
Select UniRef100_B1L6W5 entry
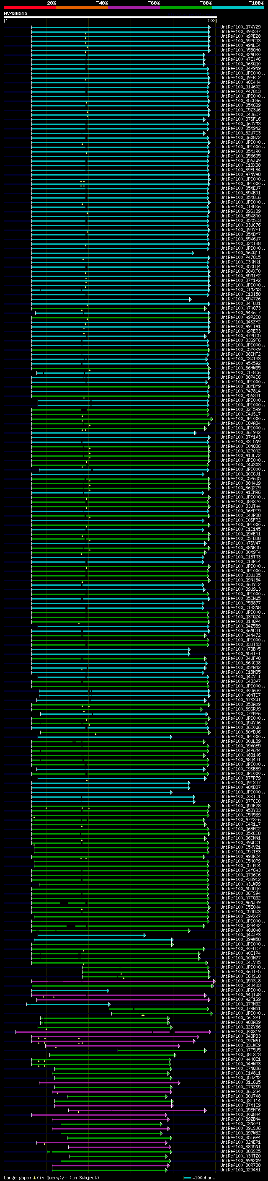[x=240, y=1083]
